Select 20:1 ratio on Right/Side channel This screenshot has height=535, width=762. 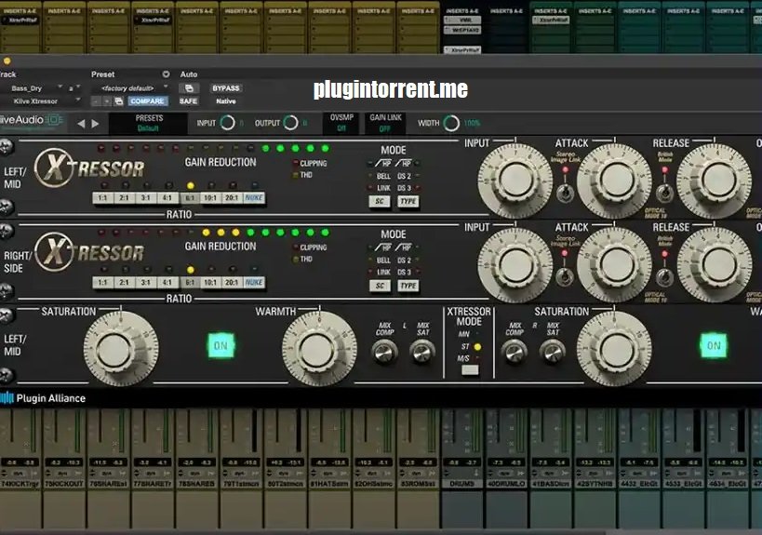pyautogui.click(x=232, y=282)
